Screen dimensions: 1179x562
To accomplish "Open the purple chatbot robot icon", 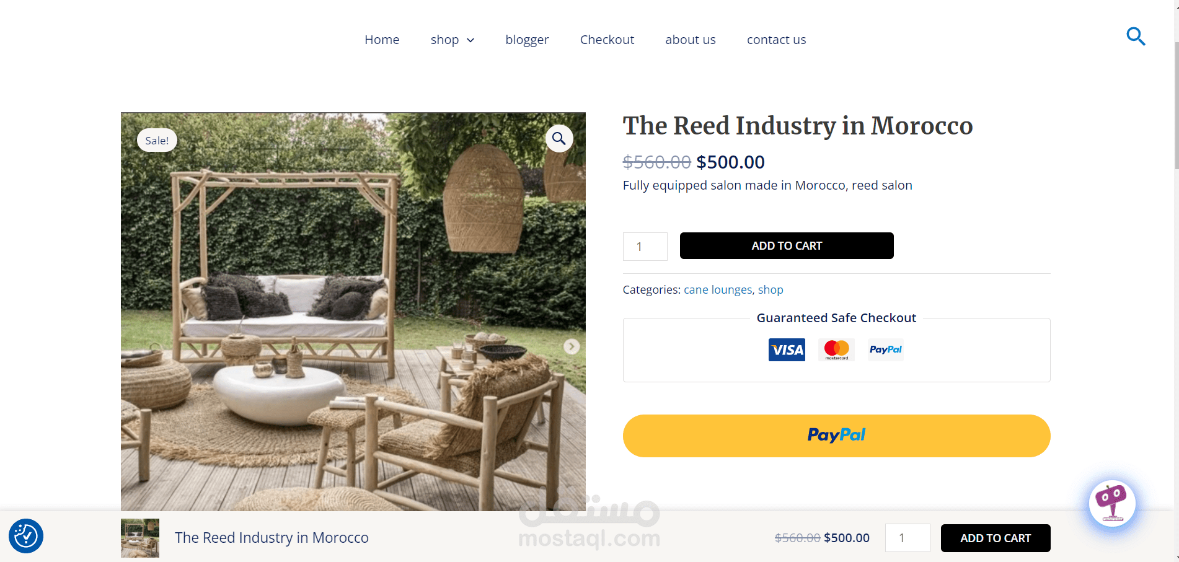I will tap(1112, 504).
